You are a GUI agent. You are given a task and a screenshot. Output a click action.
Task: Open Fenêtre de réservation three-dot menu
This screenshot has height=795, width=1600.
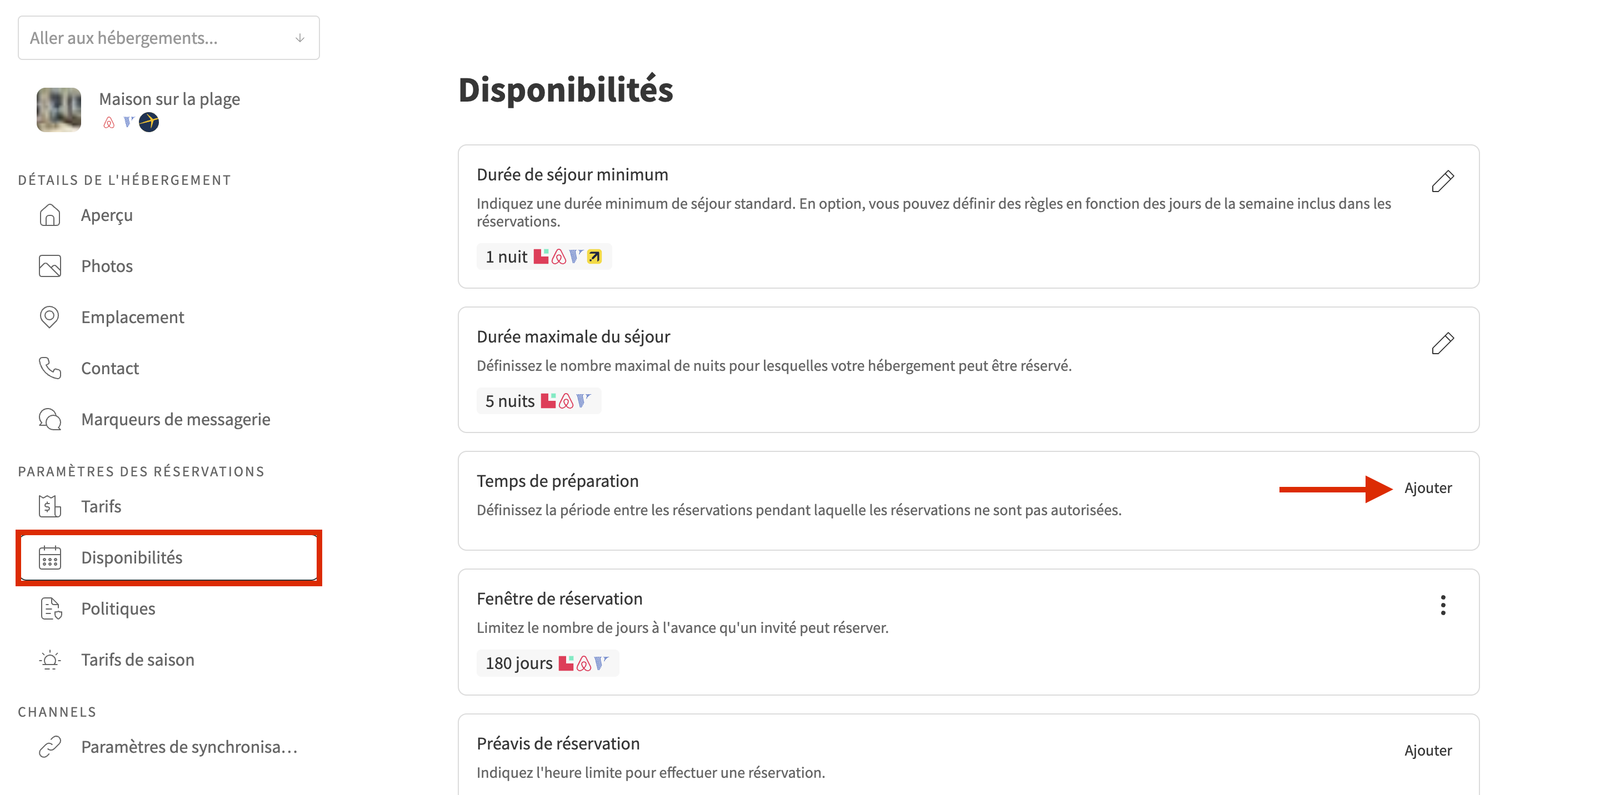point(1442,605)
